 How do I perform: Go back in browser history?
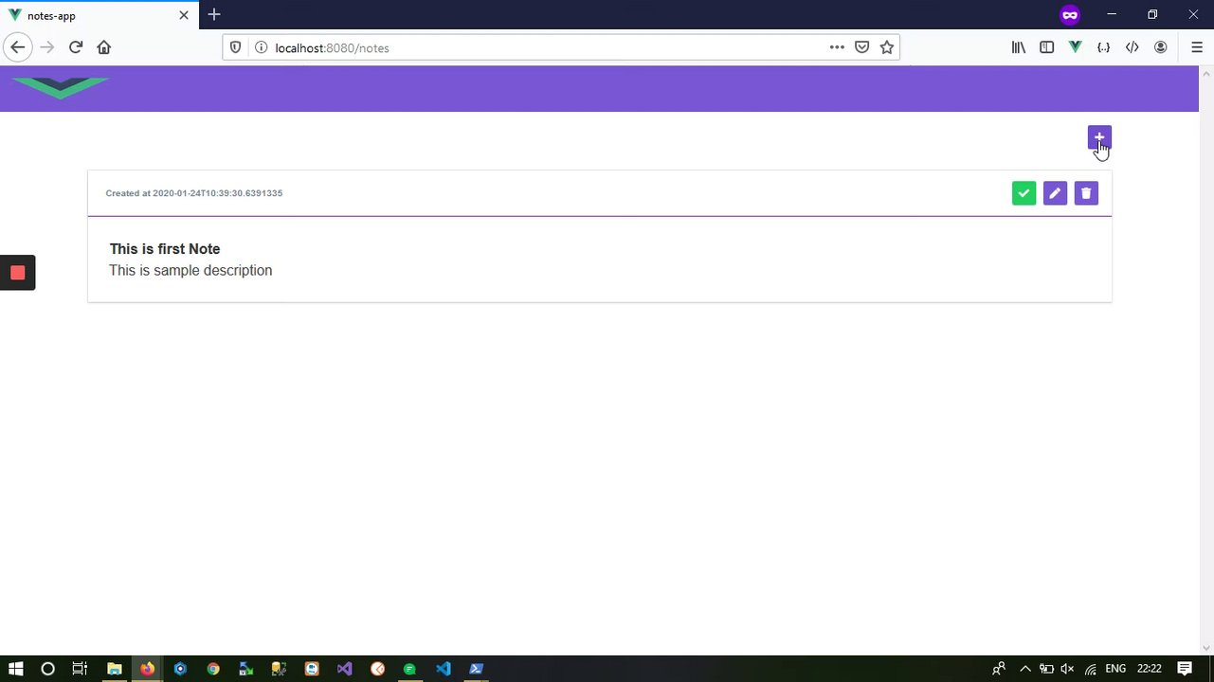tap(17, 47)
